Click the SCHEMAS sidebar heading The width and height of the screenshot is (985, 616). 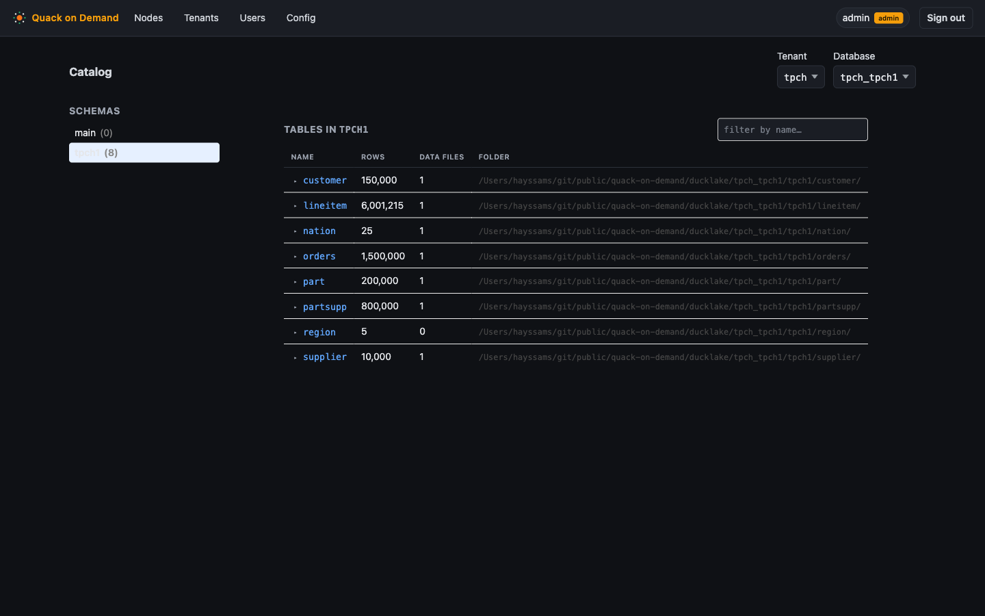pos(94,111)
